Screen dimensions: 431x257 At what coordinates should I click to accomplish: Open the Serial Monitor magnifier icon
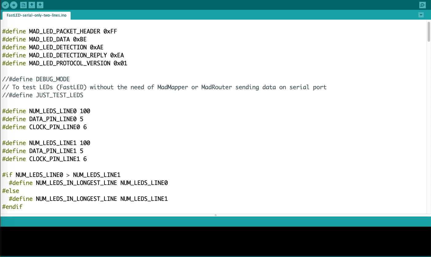[x=422, y=5]
